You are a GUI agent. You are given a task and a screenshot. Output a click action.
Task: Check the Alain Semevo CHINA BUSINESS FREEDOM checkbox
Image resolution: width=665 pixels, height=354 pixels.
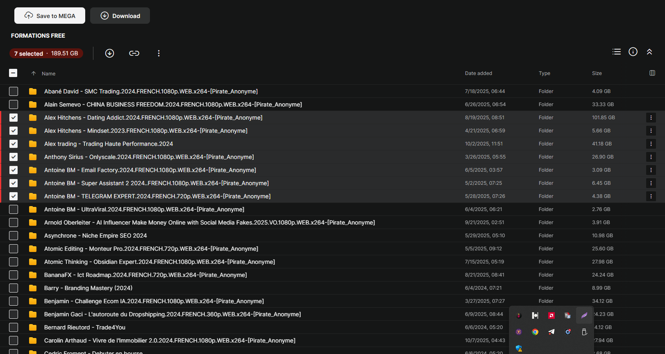14,104
